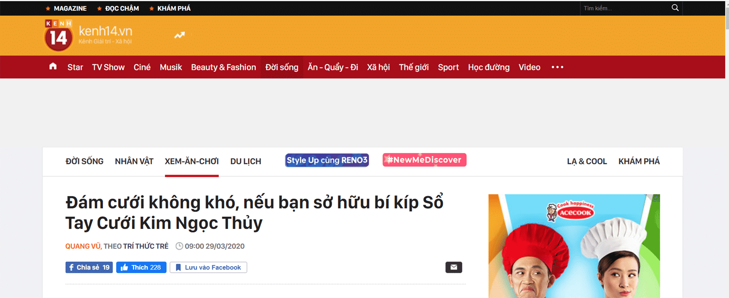Click the Kenh14 logo
This screenshot has height=298, width=729.
(x=88, y=35)
